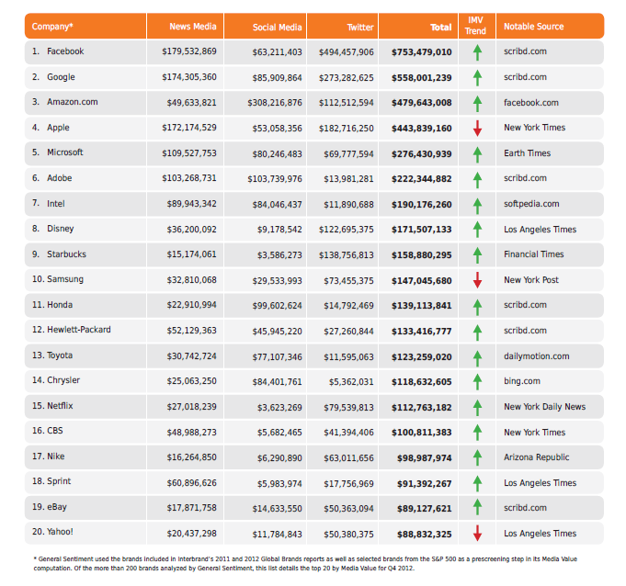Select eBay's green up trend arrow

(477, 508)
